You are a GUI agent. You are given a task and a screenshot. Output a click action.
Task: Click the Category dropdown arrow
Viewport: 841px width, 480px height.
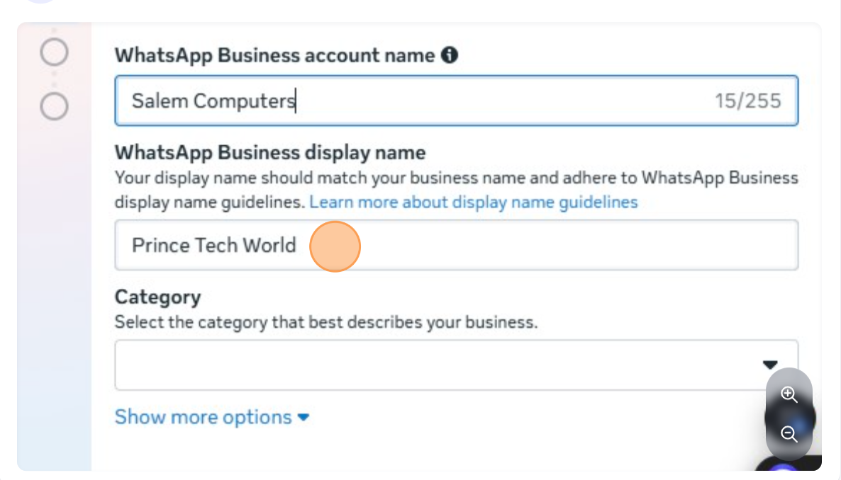pos(770,365)
